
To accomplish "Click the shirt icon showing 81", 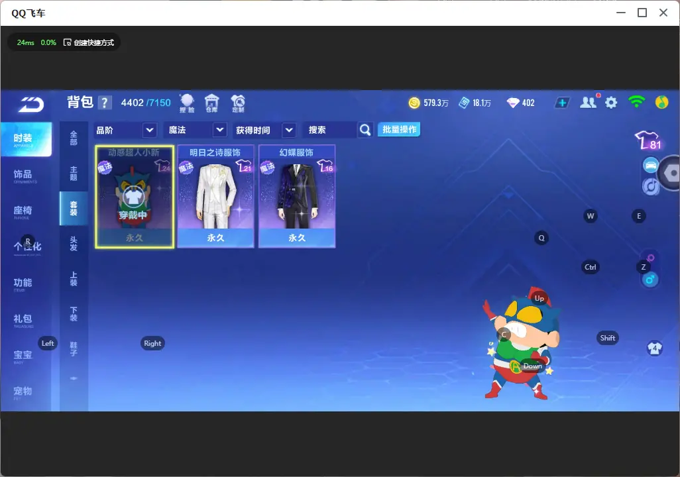I will pos(648,140).
